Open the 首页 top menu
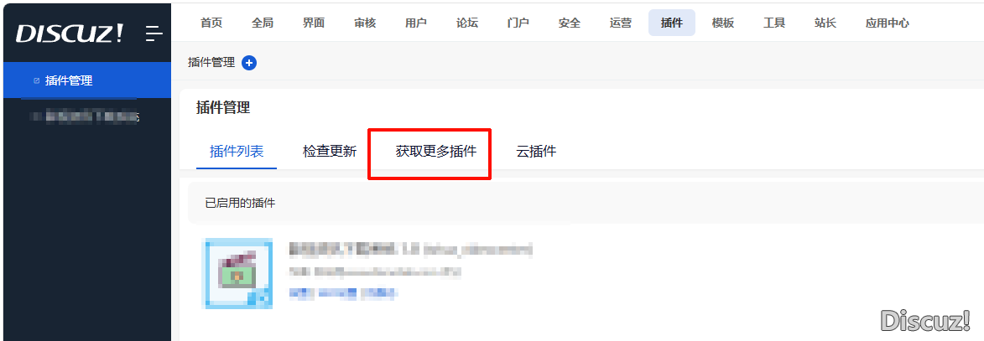 (211, 23)
